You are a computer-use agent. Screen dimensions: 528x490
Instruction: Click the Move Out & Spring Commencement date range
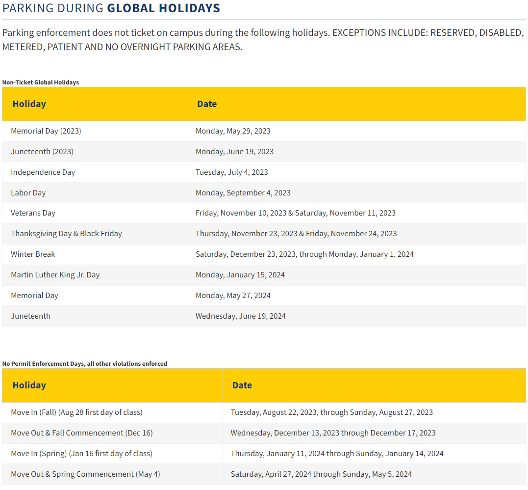321,474
